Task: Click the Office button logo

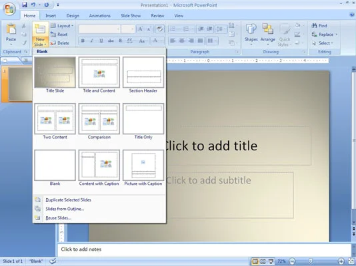Action: (x=9, y=9)
